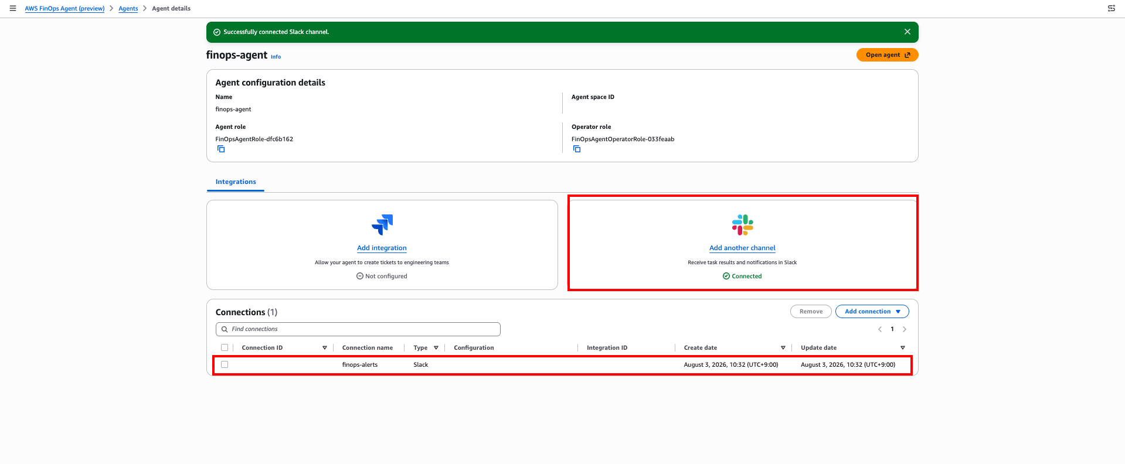The image size is (1125, 464).
Task: Click the green success checkmark icon in banner
Action: click(x=217, y=32)
